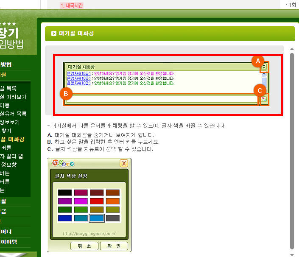Viewport: 299px width, 257px height.
Task: Open the 자 멀티 탭 sidebar item
Action: point(11,156)
